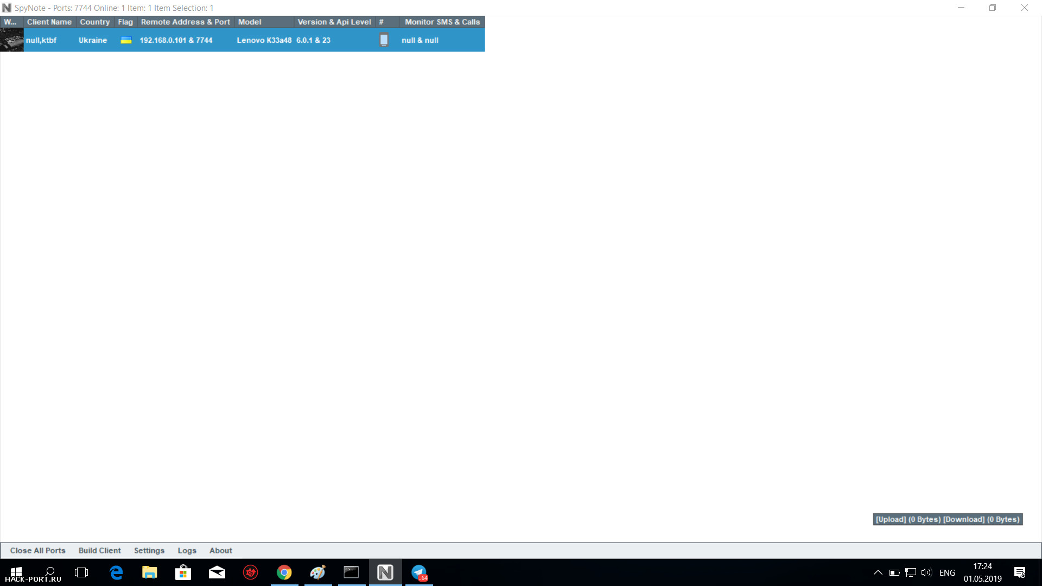Click the phone device icon in the row
Viewport: 1042px width, 586px height.
384,40
